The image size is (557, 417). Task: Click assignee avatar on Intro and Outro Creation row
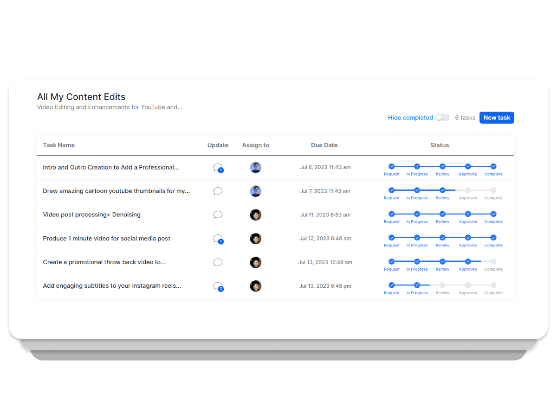[256, 167]
